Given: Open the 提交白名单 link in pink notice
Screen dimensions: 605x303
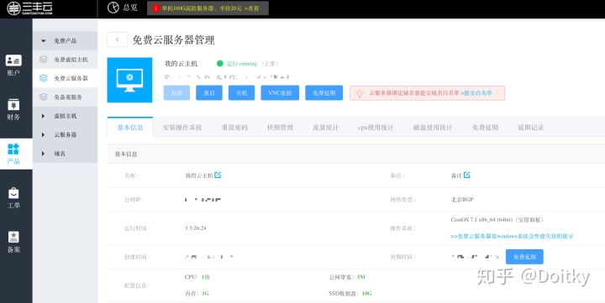Looking at the screenshot, I should tap(477, 93).
